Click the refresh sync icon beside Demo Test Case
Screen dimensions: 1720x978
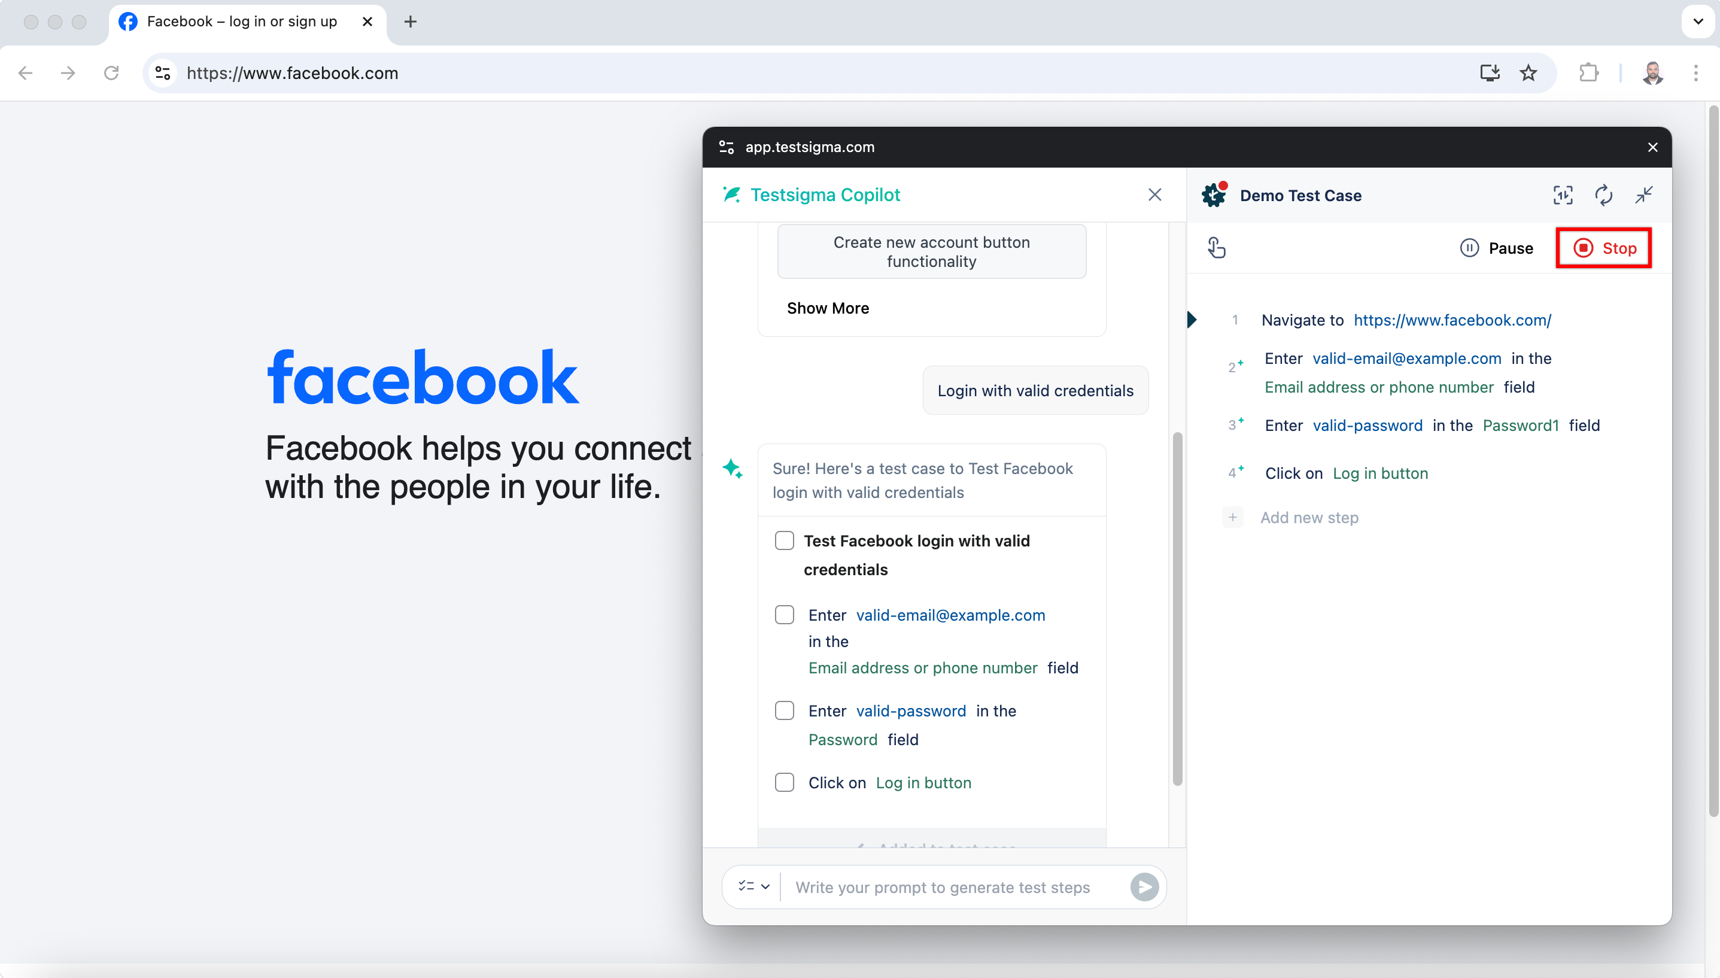(x=1603, y=196)
